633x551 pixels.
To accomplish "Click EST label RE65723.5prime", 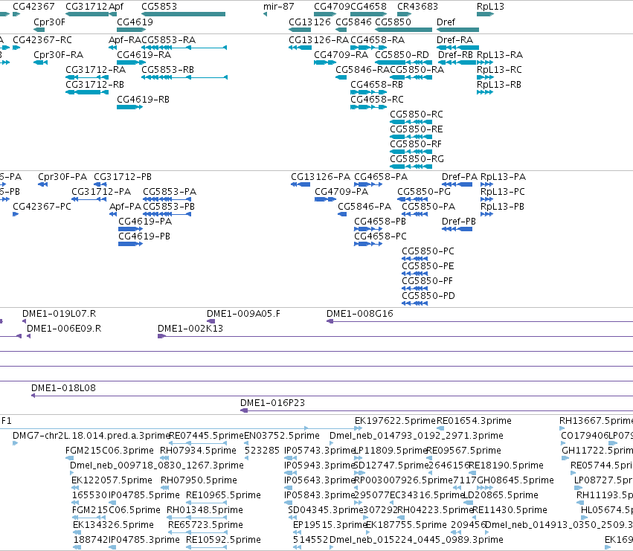I will coord(205,525).
